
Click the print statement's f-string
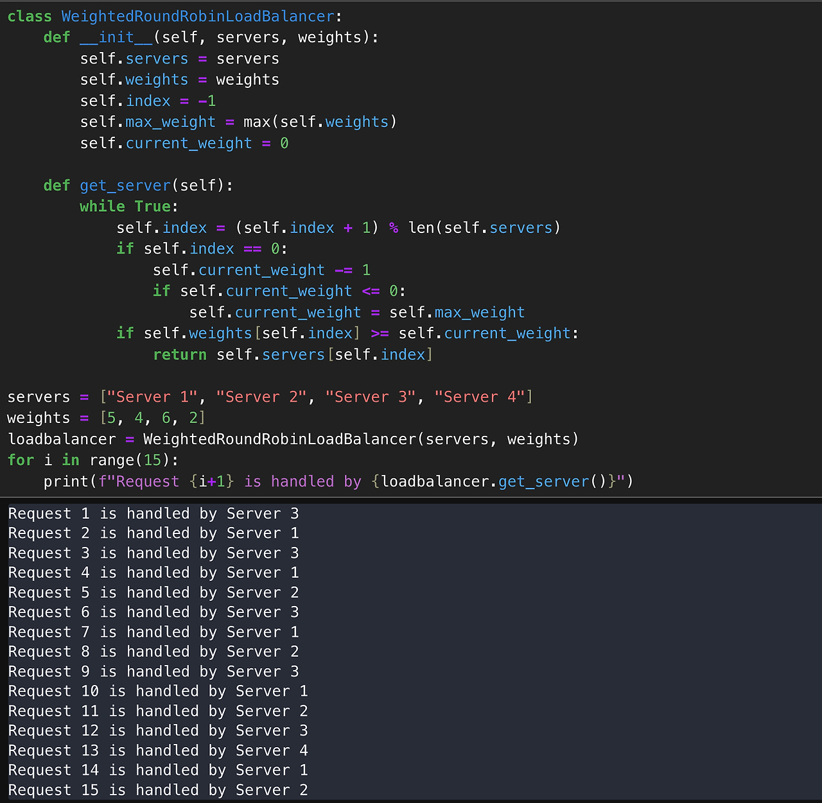pos(362,482)
